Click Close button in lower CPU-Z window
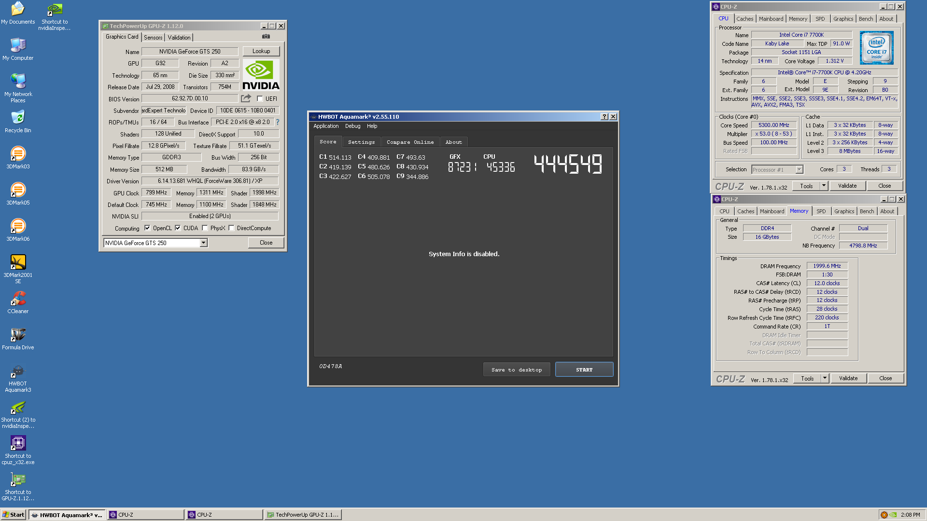 885,378
